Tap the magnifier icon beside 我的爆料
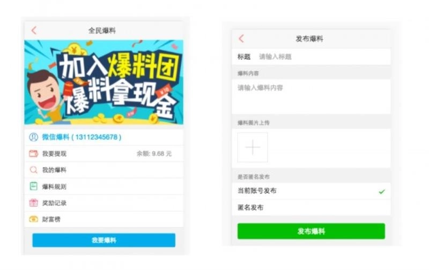The width and height of the screenshot is (429, 270). (33, 170)
